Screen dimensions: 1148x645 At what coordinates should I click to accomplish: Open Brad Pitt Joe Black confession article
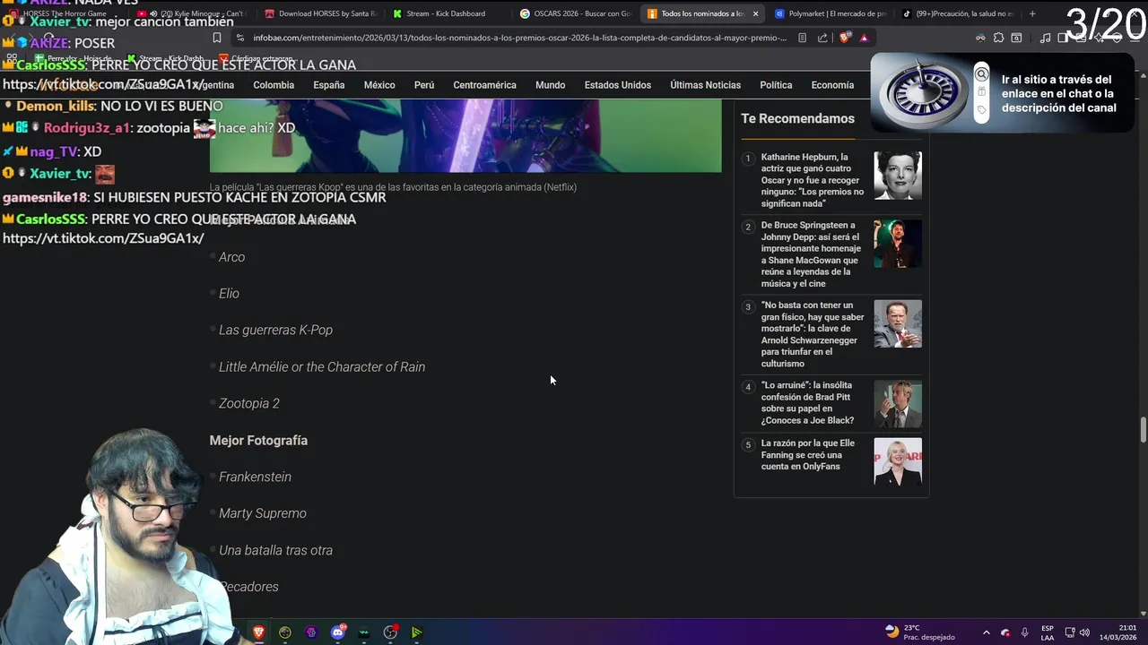point(807,402)
